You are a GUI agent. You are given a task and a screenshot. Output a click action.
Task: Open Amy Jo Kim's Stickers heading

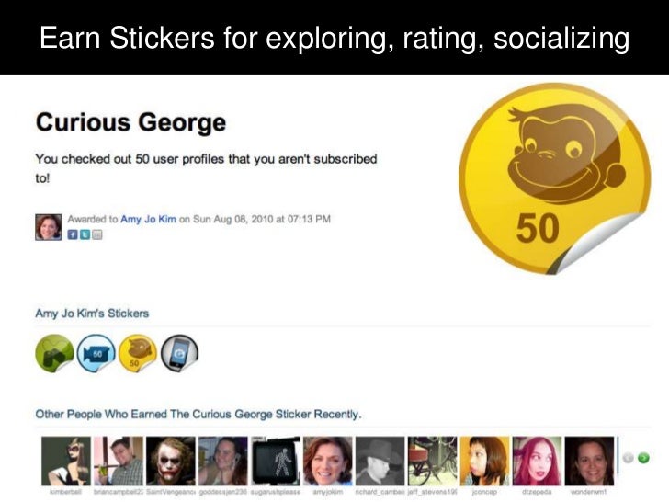coord(92,314)
